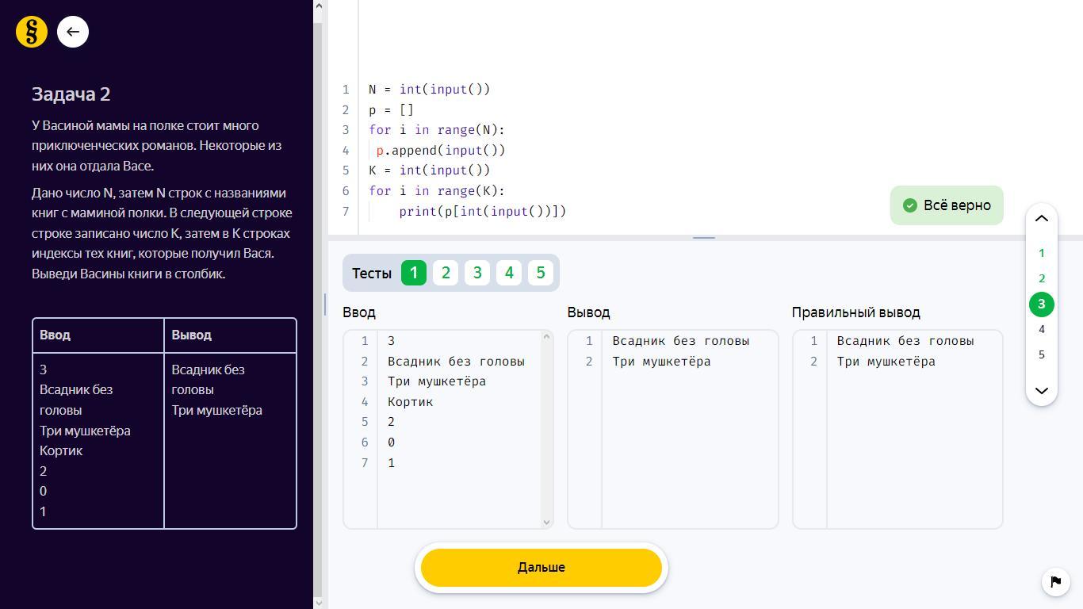The width and height of the screenshot is (1083, 609).
Task: Switch to test 3 tab
Action: [477, 273]
